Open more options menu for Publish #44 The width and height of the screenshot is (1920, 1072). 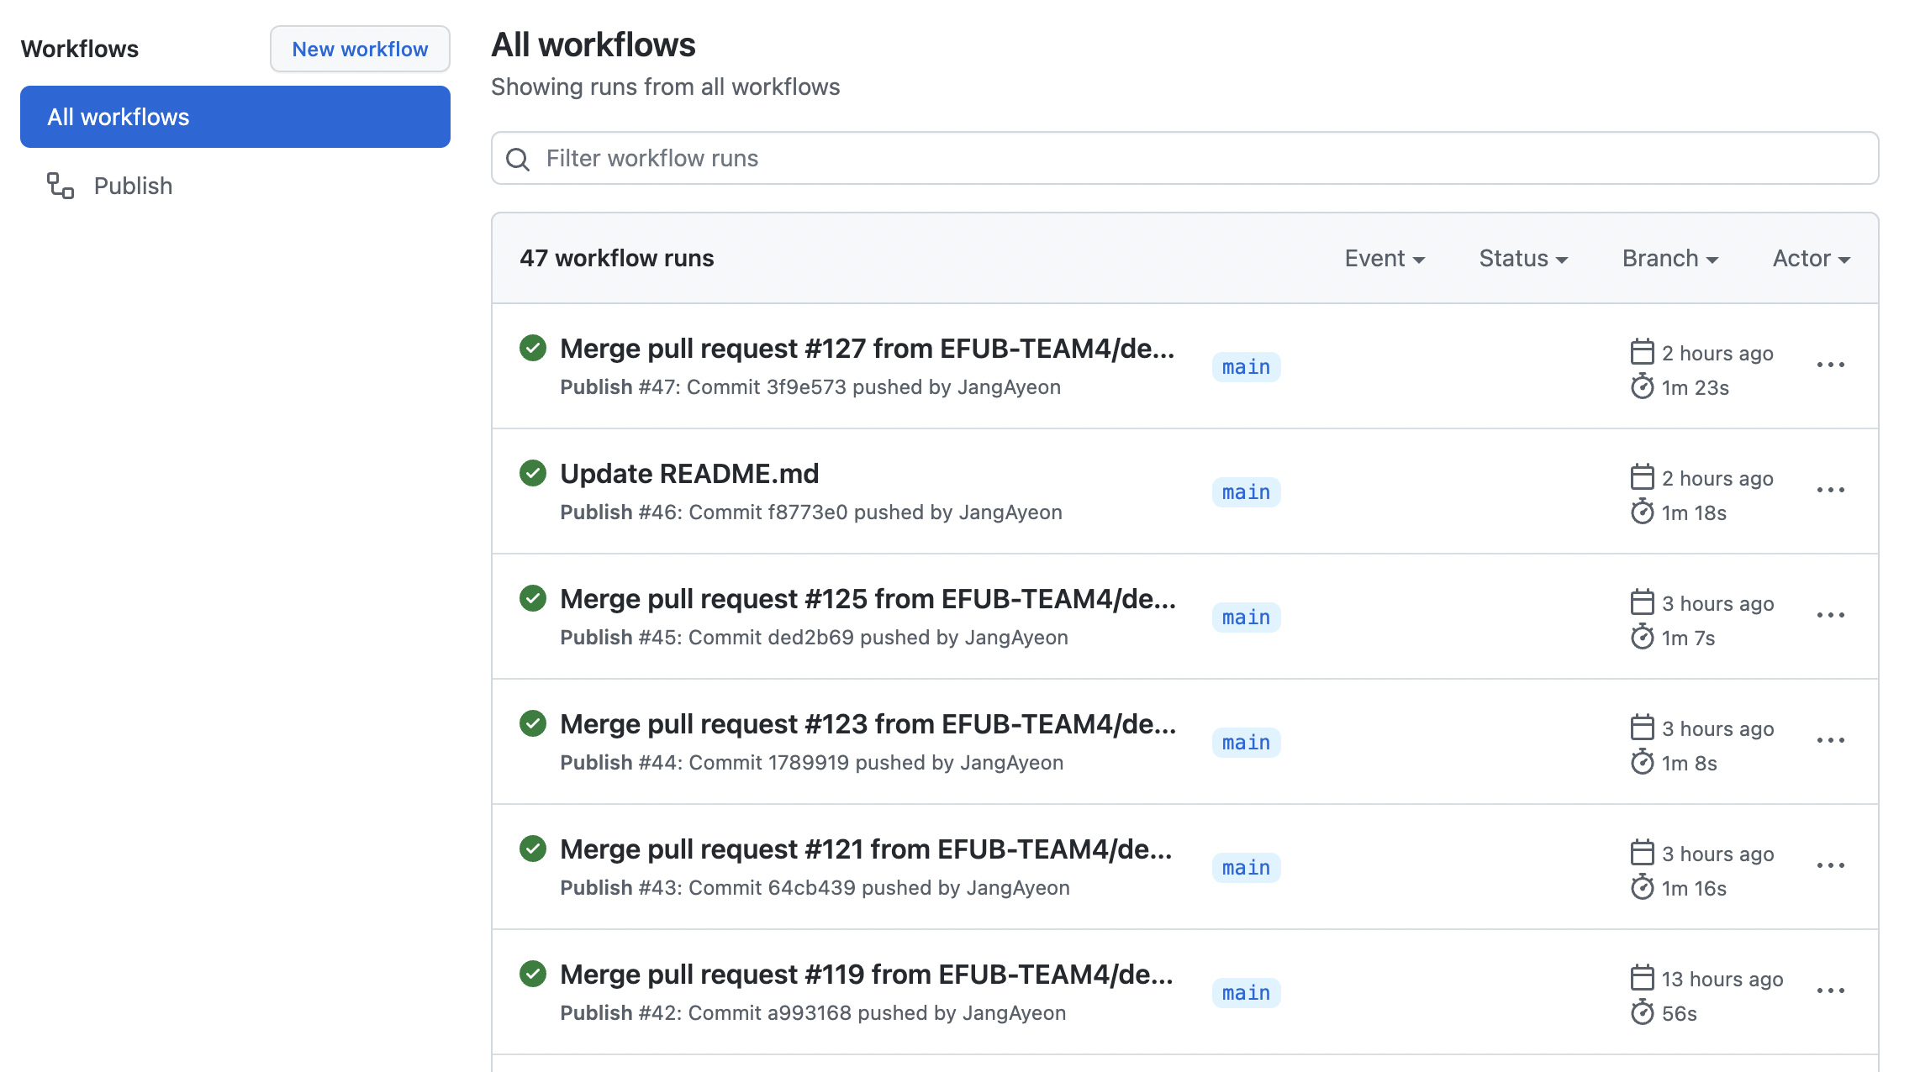[1830, 740]
